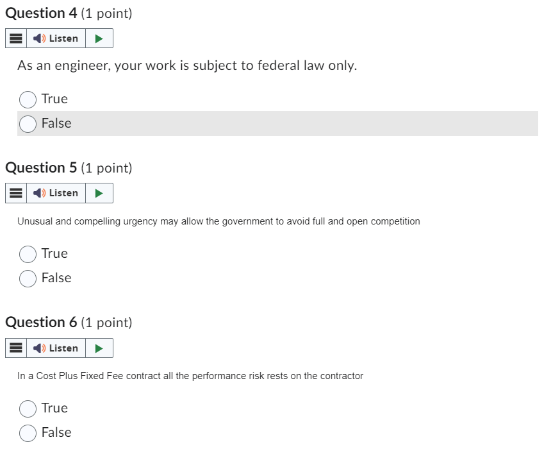
Task: Open the hamburger menu for Question 6
Action: [x=15, y=348]
